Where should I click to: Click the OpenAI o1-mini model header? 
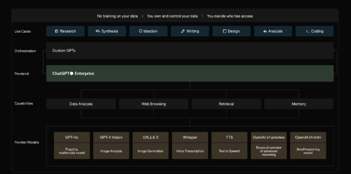308,137
